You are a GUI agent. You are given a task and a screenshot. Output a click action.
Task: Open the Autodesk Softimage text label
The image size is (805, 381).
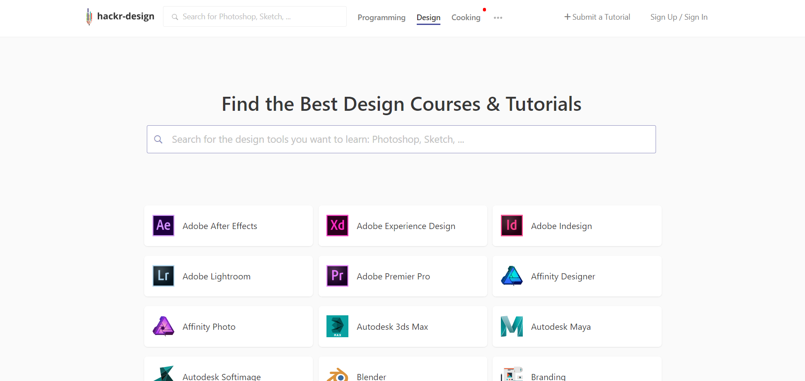click(222, 377)
